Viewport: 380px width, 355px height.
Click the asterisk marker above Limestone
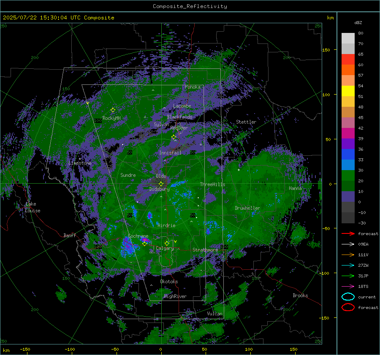(80, 159)
